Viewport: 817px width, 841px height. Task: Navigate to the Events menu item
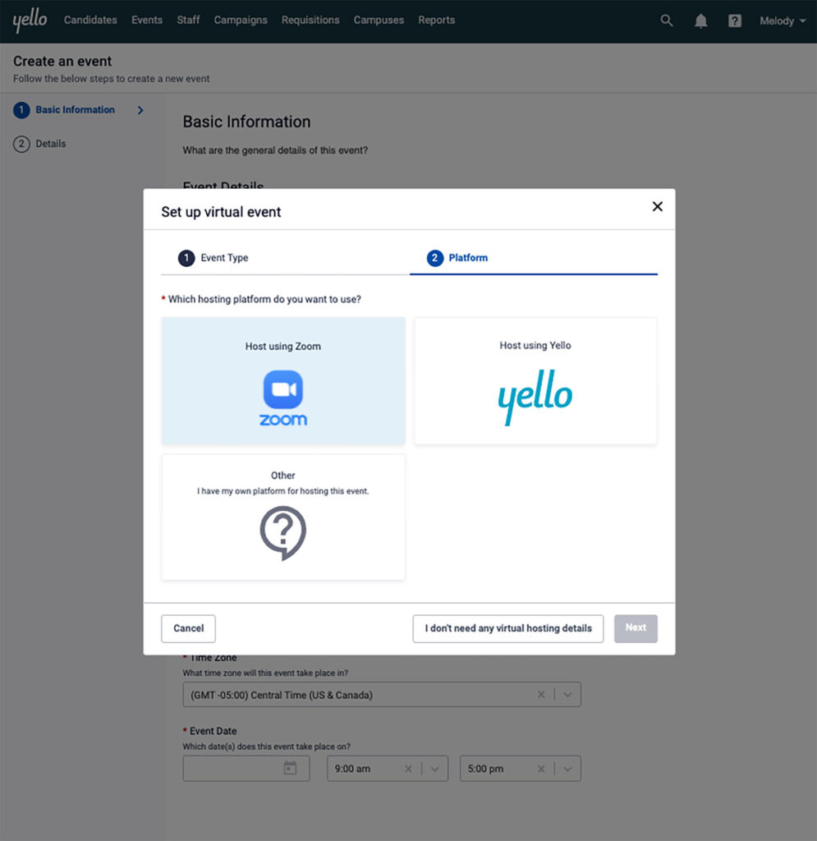146,20
